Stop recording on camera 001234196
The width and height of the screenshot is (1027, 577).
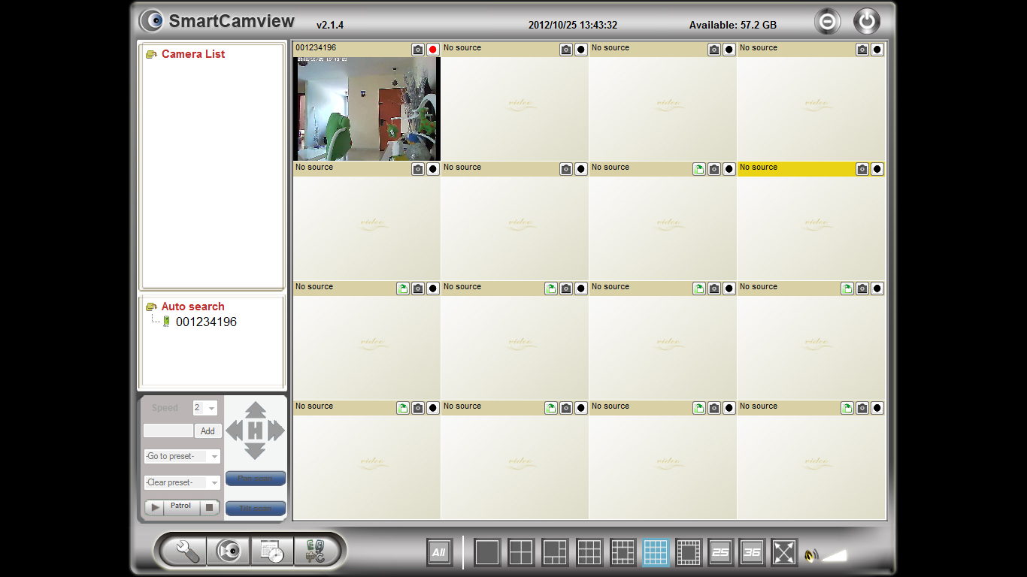click(432, 50)
